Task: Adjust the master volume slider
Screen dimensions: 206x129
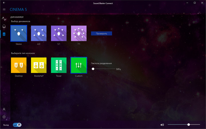Action: point(184,124)
